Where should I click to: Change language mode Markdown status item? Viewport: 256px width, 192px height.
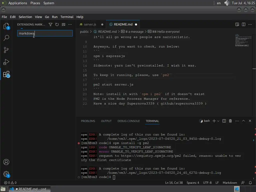(230, 183)
